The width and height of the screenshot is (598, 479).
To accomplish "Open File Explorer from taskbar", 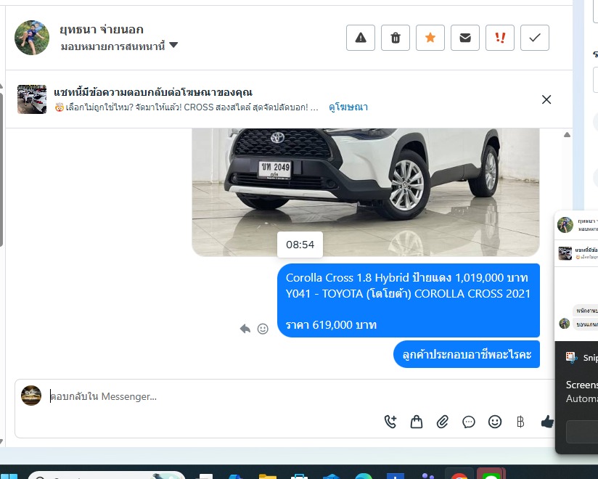I will (x=267, y=476).
